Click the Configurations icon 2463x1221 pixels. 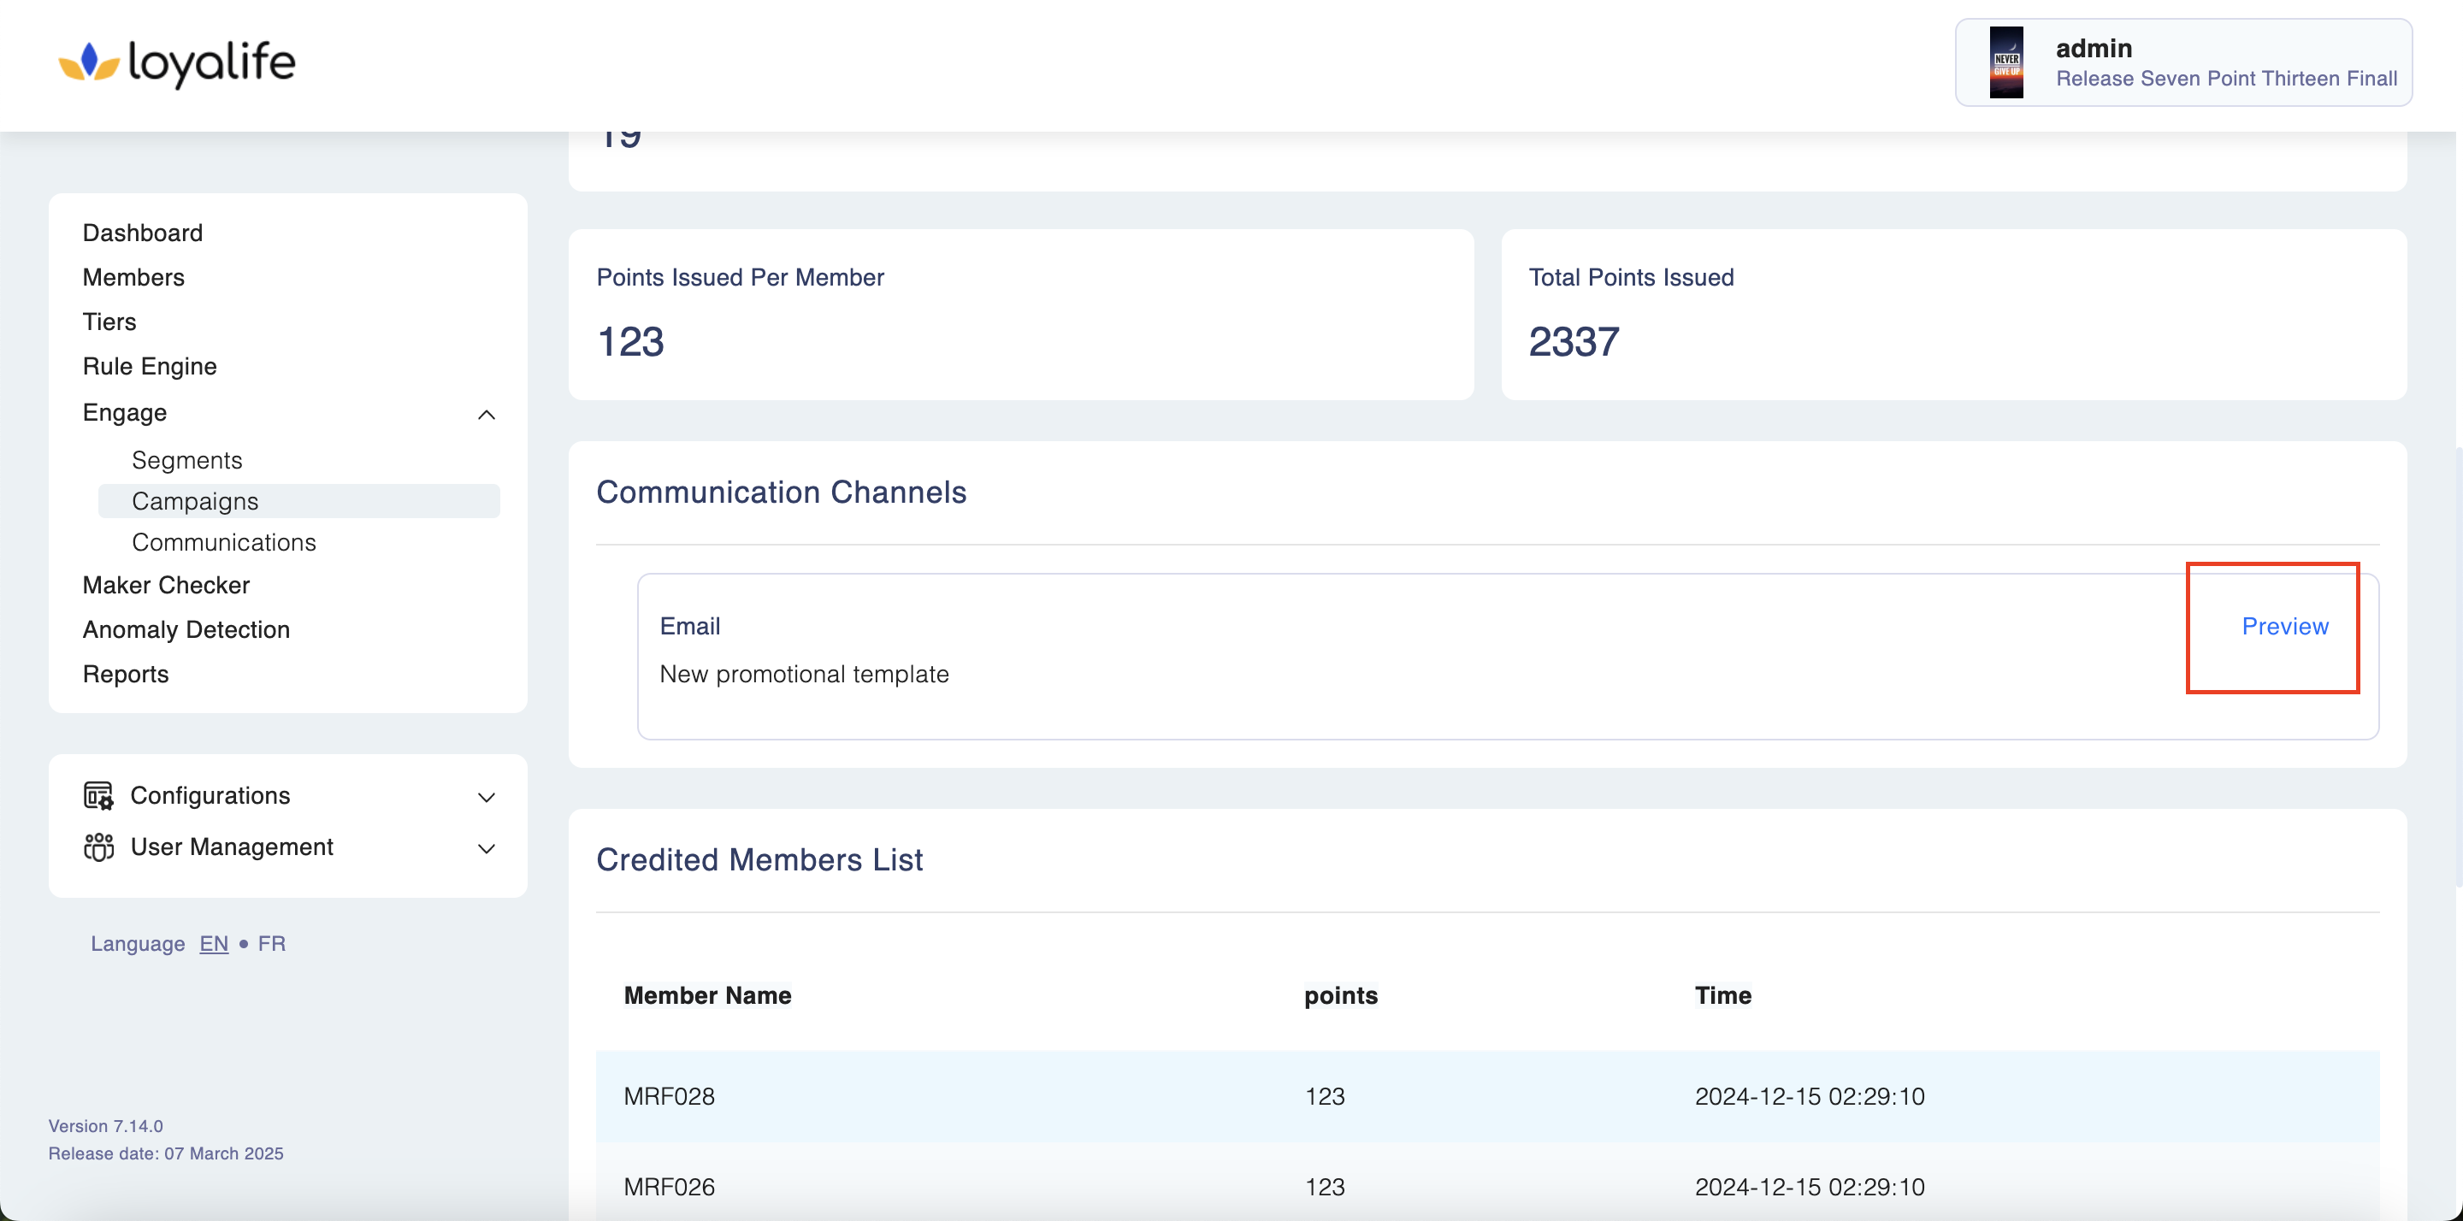tap(98, 795)
